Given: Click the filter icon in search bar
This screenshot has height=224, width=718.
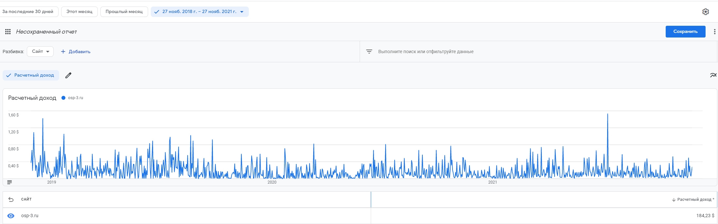Looking at the screenshot, I should tap(369, 52).
